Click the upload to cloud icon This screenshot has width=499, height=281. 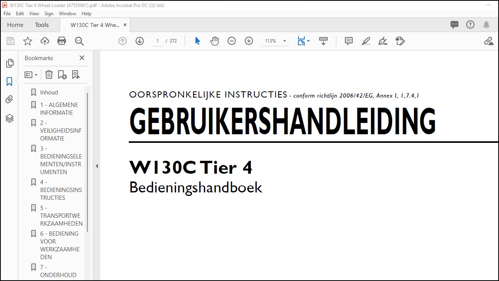pos(45,41)
